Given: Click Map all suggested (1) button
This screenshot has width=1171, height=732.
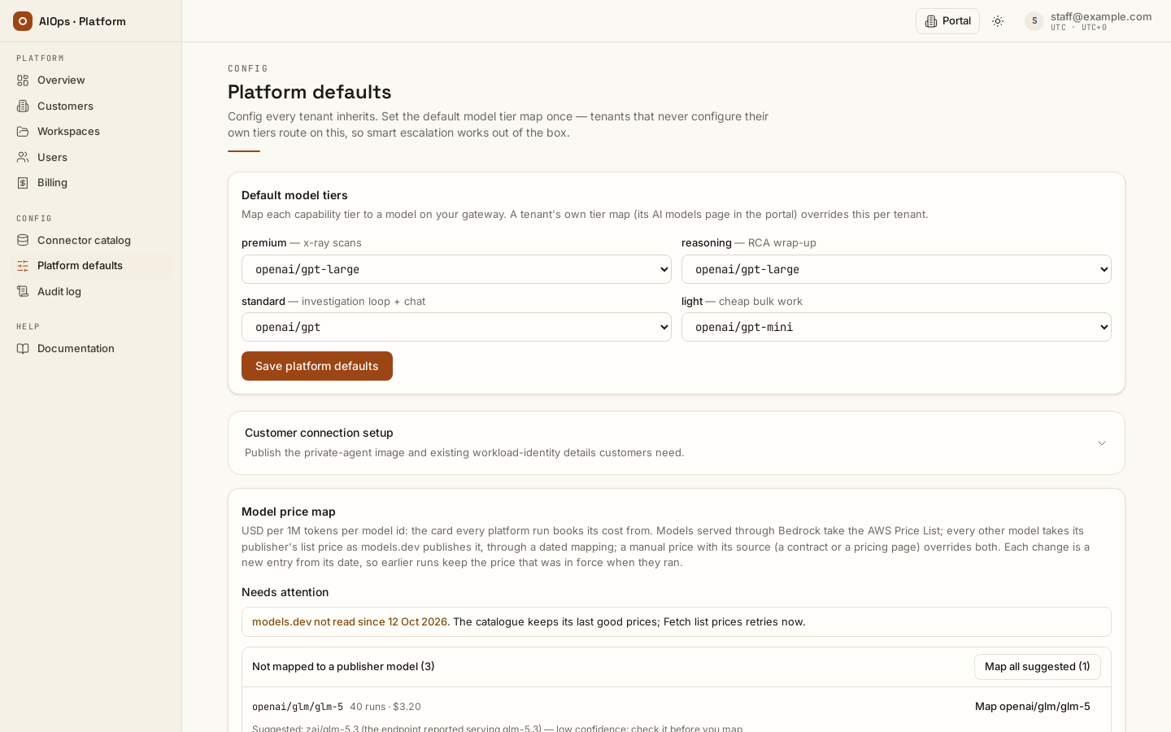Looking at the screenshot, I should point(1038,667).
